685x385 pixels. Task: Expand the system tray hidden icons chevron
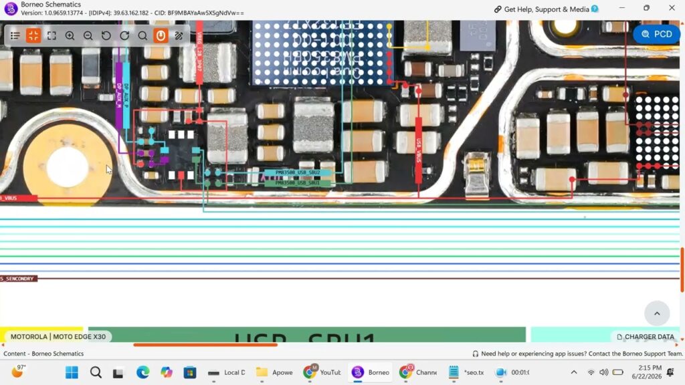coord(574,372)
